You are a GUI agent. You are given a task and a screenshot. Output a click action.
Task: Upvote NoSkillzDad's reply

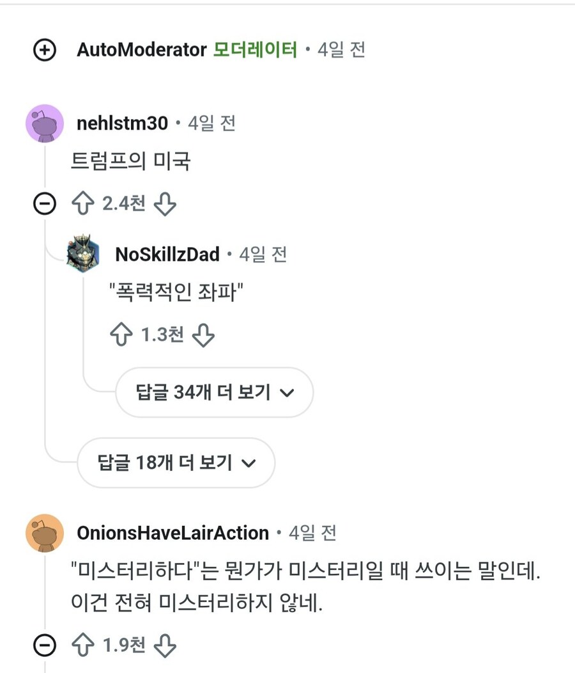click(121, 335)
